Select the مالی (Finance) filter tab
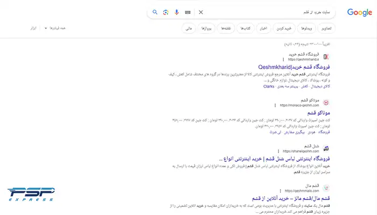 (188, 28)
